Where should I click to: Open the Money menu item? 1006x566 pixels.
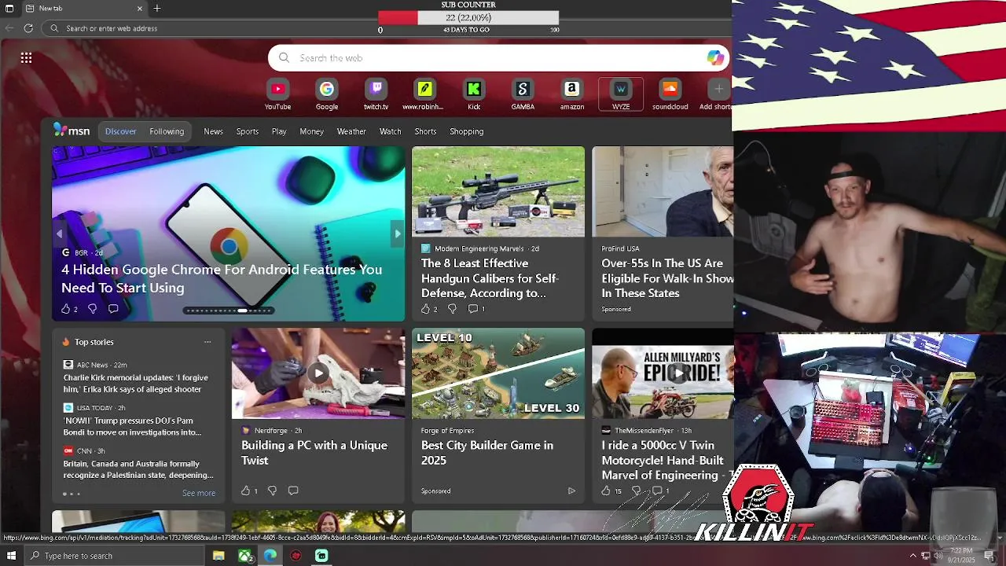point(312,131)
